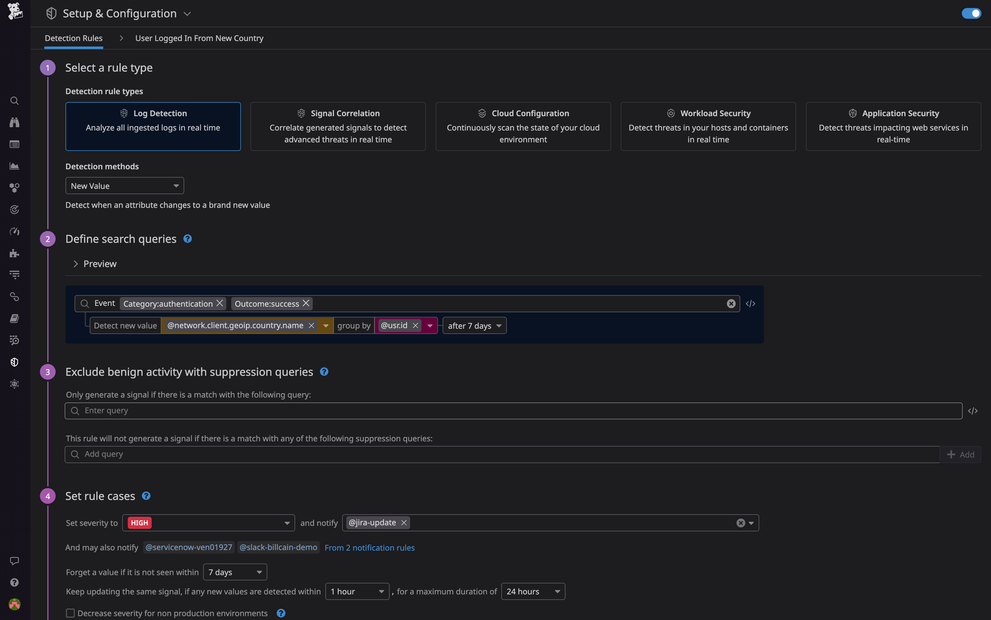Open the Monitors radar sidebar icon

pyautogui.click(x=14, y=209)
